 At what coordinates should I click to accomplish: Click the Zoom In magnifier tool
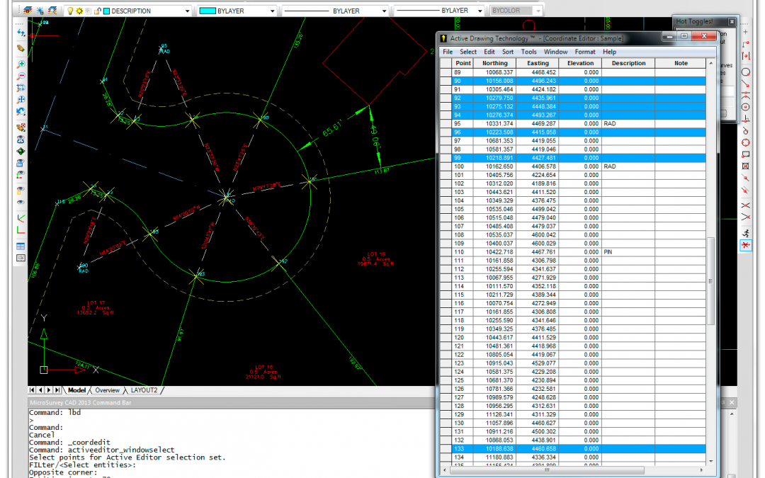21,64
